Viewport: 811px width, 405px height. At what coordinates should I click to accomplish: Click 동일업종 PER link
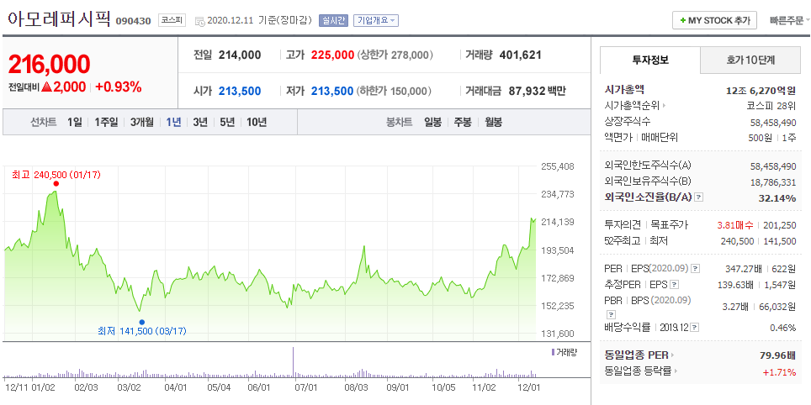636,355
